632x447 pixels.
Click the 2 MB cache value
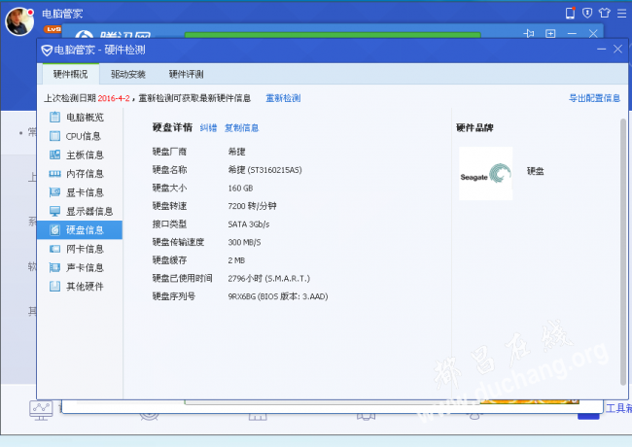point(236,260)
